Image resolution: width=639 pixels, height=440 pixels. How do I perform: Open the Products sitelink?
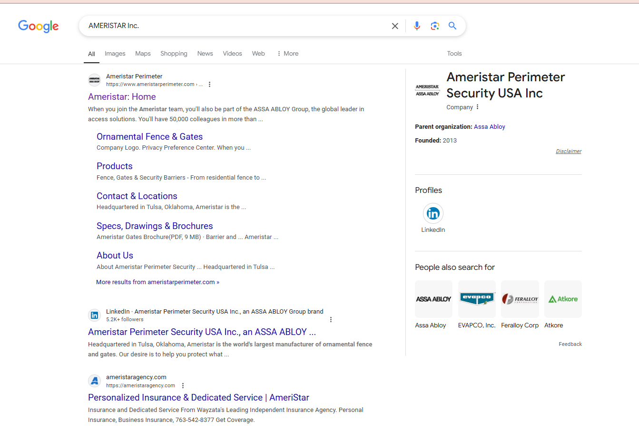(x=115, y=166)
